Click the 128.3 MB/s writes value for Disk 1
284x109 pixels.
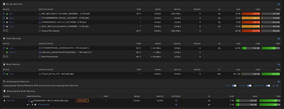pos(176,14)
